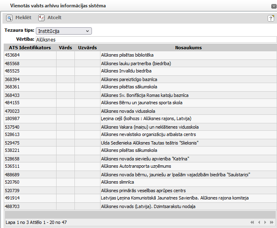Sort by ATS Identifikators column header
277x228 pixels.
[x=30, y=48]
